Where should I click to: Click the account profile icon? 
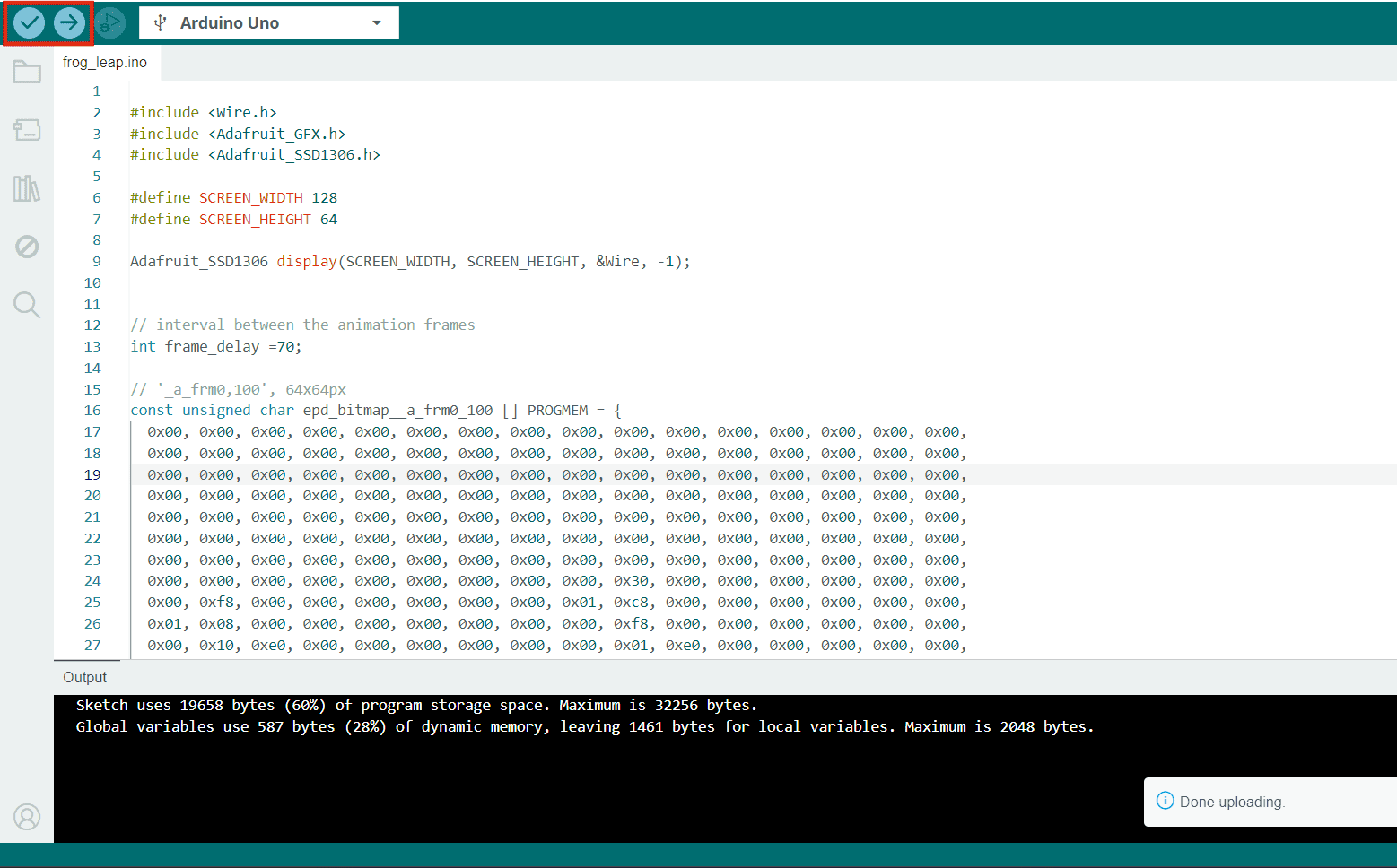27,817
